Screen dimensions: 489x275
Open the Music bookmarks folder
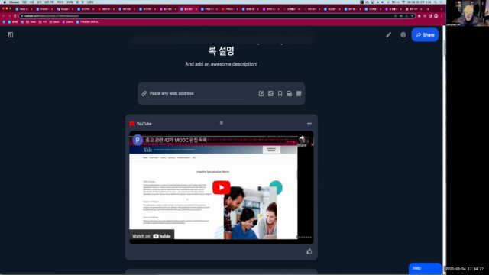point(54,22)
